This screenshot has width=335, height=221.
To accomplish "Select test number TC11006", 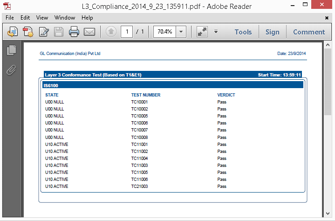I will [x=139, y=180].
